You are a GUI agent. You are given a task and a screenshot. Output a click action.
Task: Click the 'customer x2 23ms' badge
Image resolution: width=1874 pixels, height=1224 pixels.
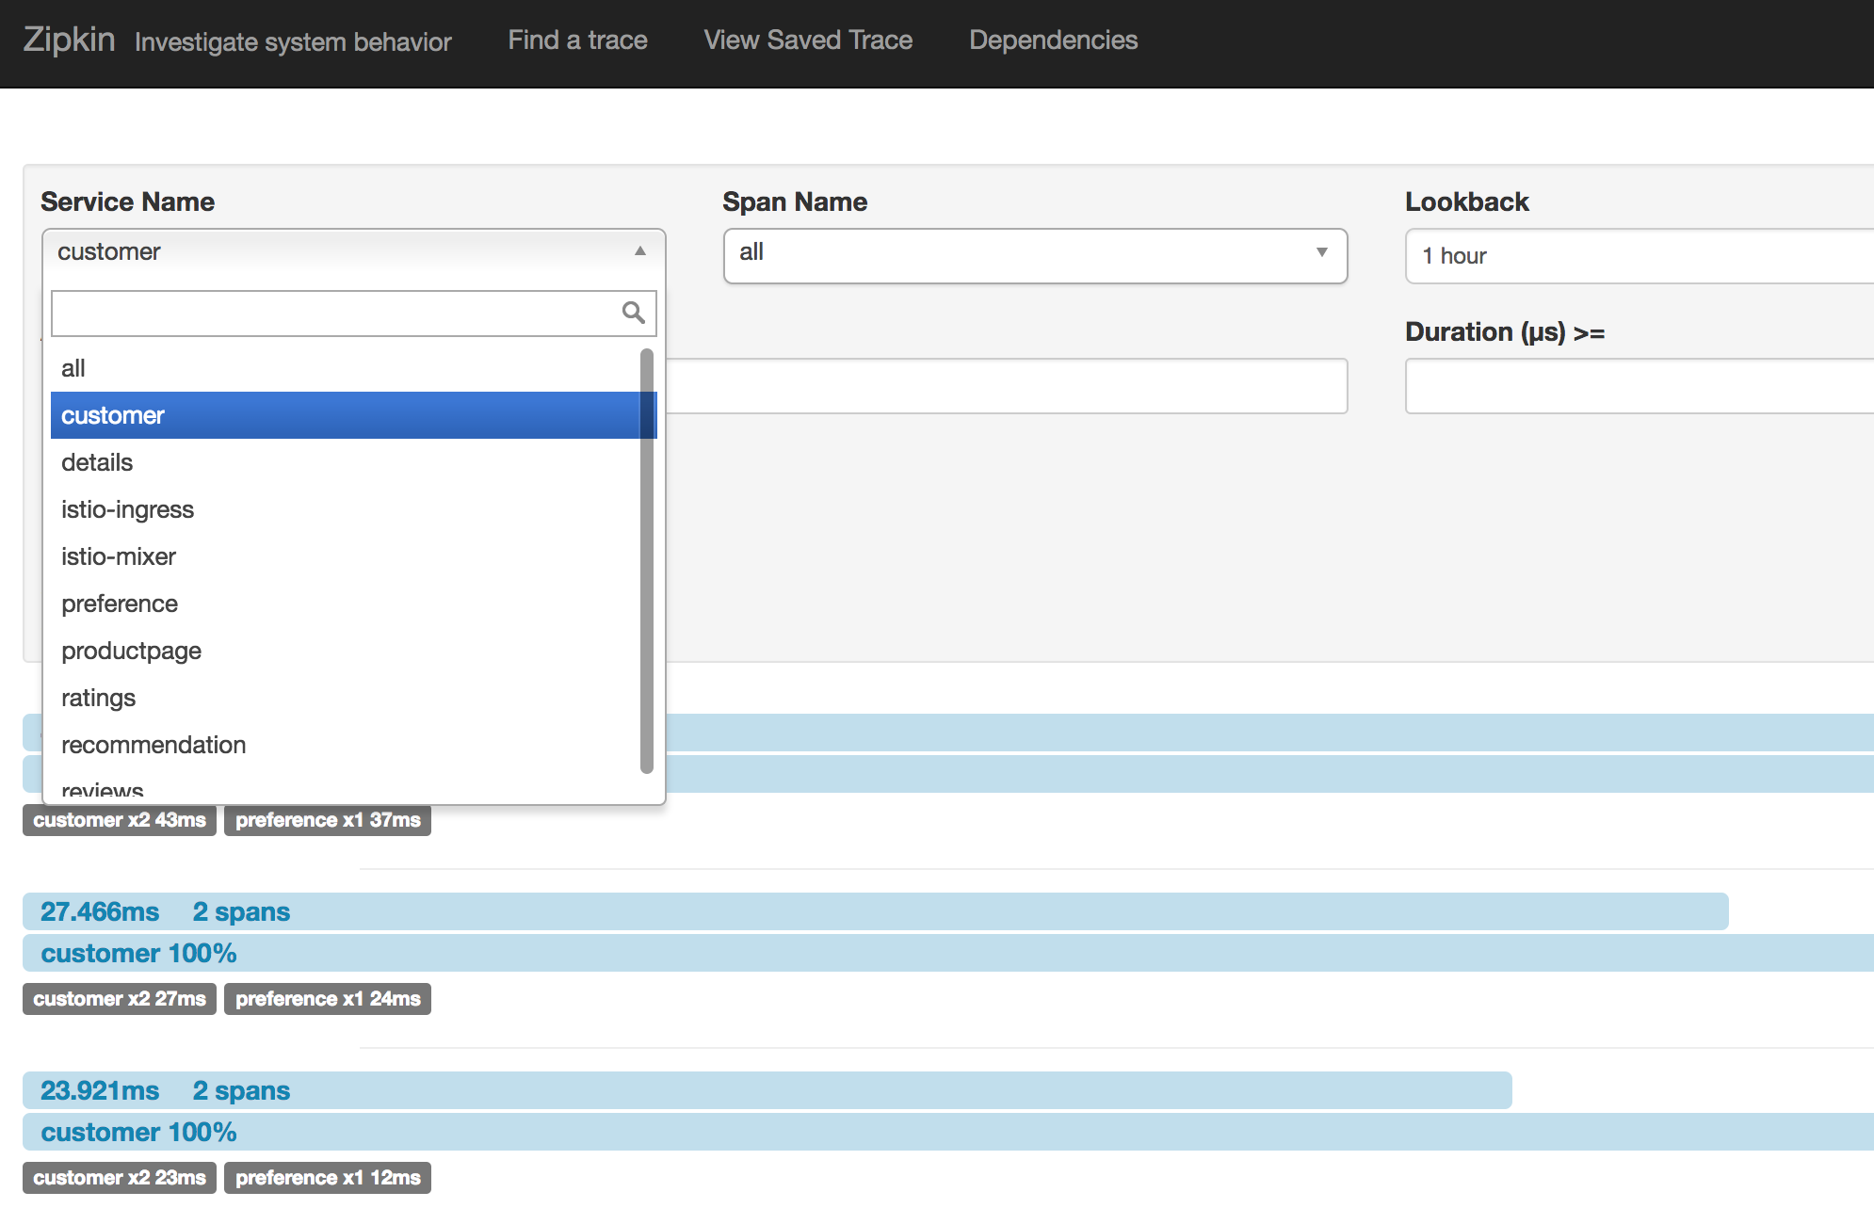pyautogui.click(x=120, y=1178)
